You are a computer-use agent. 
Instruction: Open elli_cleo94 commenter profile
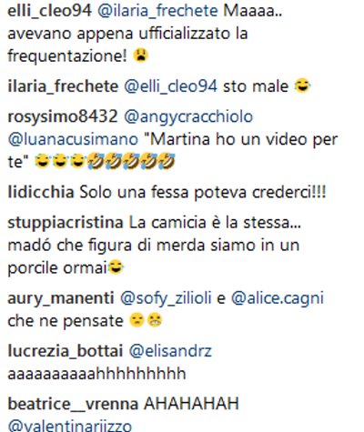pos(49,11)
